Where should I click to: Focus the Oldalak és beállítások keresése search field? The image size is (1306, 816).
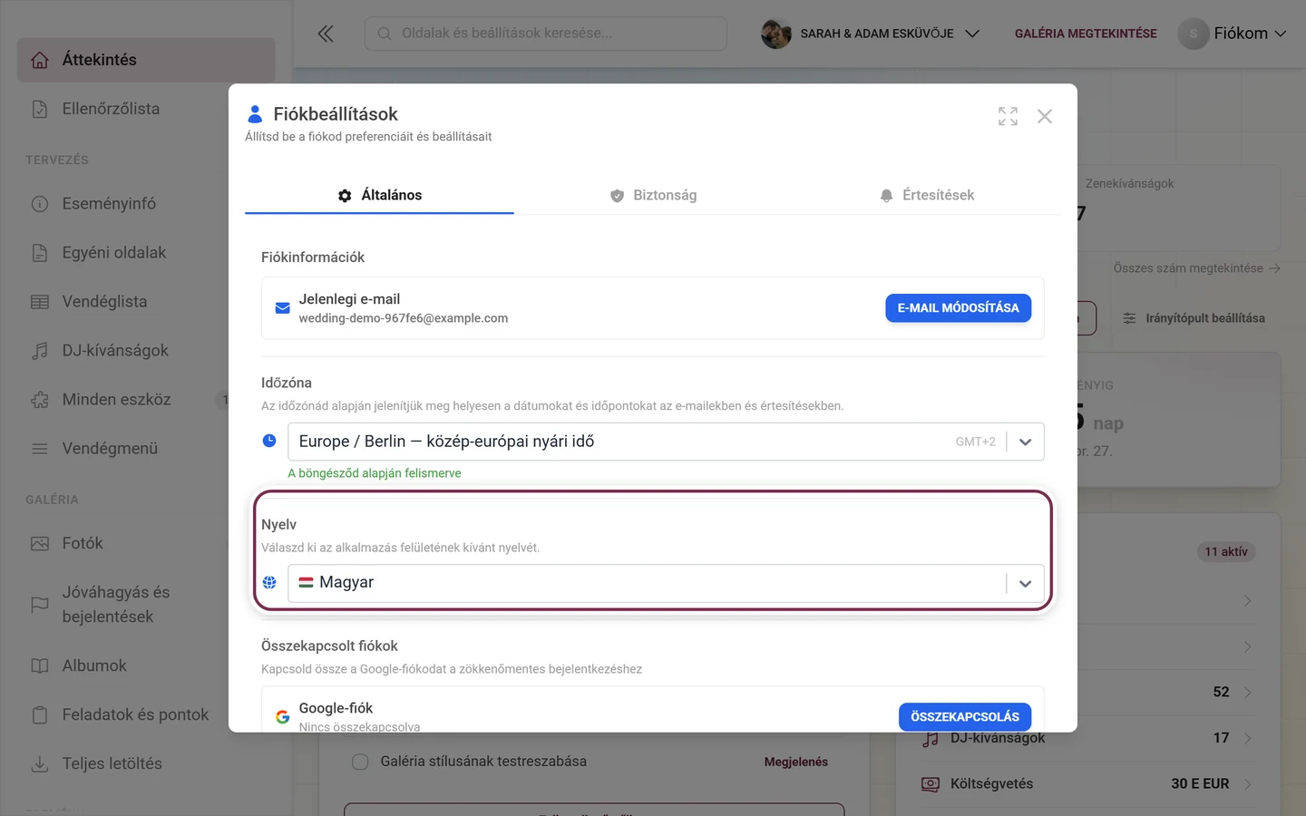pos(546,34)
